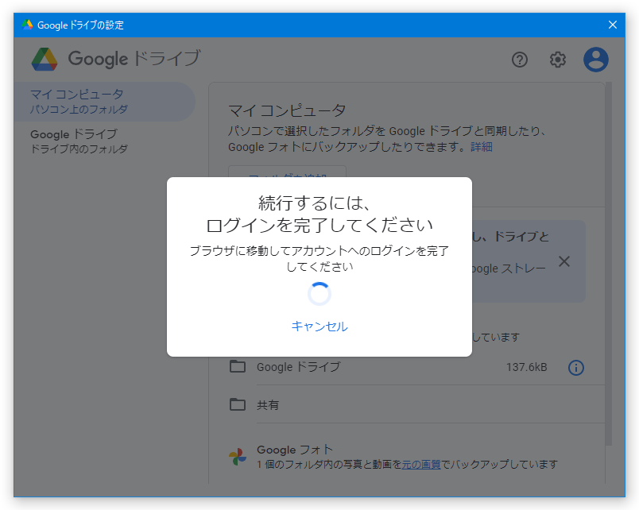Click the folder icon of the 共有 row
This screenshot has height=510, width=639.
coord(238,404)
